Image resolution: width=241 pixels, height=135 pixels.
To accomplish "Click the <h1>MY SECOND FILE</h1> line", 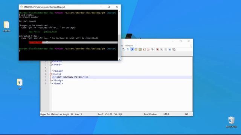I will click(70, 77).
